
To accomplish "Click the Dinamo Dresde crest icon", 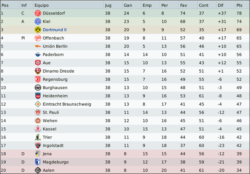I will point(38,71).
